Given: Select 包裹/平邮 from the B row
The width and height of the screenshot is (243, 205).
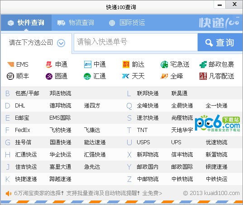Looking at the screenshot, I should [27, 93].
